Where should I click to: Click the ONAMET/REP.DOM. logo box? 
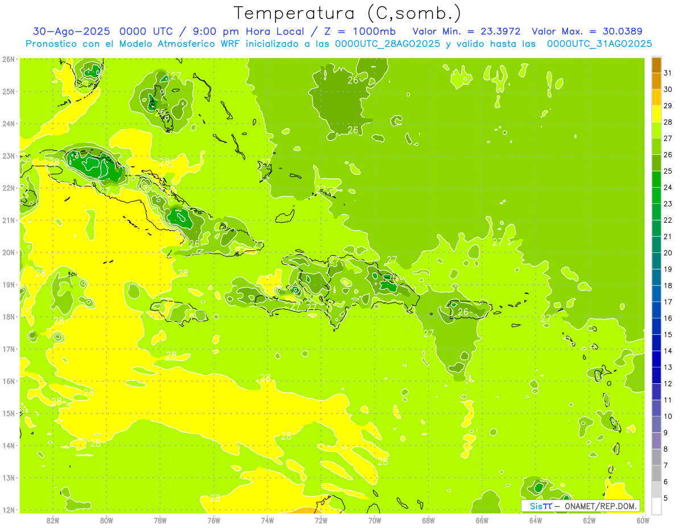[x=581, y=506]
